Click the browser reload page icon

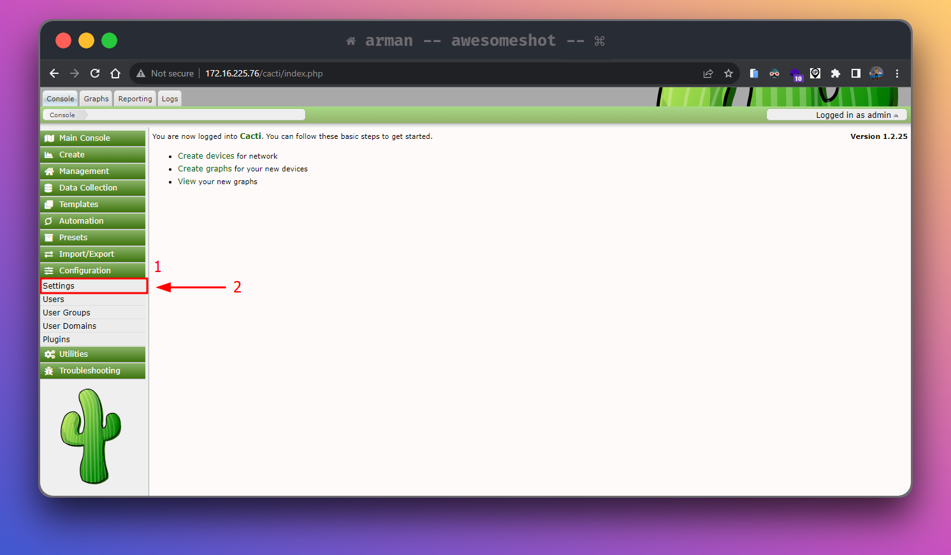point(95,73)
